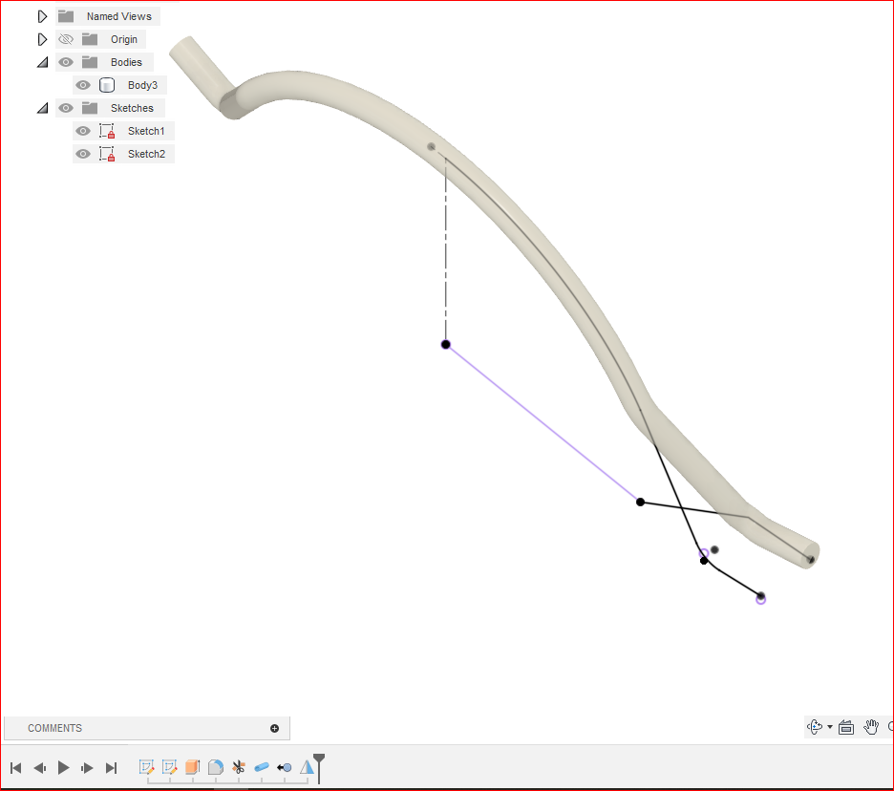Hide Body3 using its eye toggle

(83, 85)
